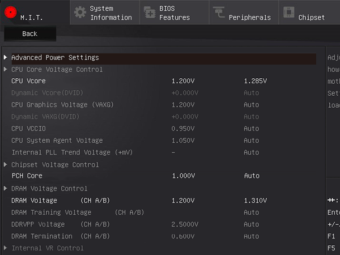Select the CPU VCCIO Auto setting
The height and width of the screenshot is (255, 340).
tap(251, 129)
